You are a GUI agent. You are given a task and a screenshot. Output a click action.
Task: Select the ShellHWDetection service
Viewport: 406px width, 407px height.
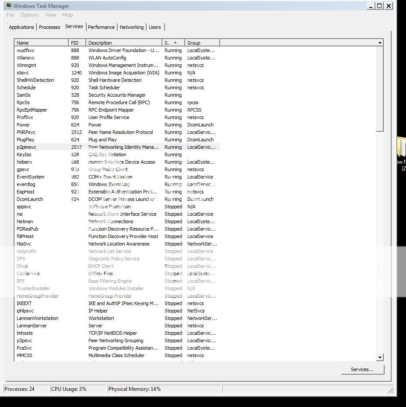coord(117,80)
